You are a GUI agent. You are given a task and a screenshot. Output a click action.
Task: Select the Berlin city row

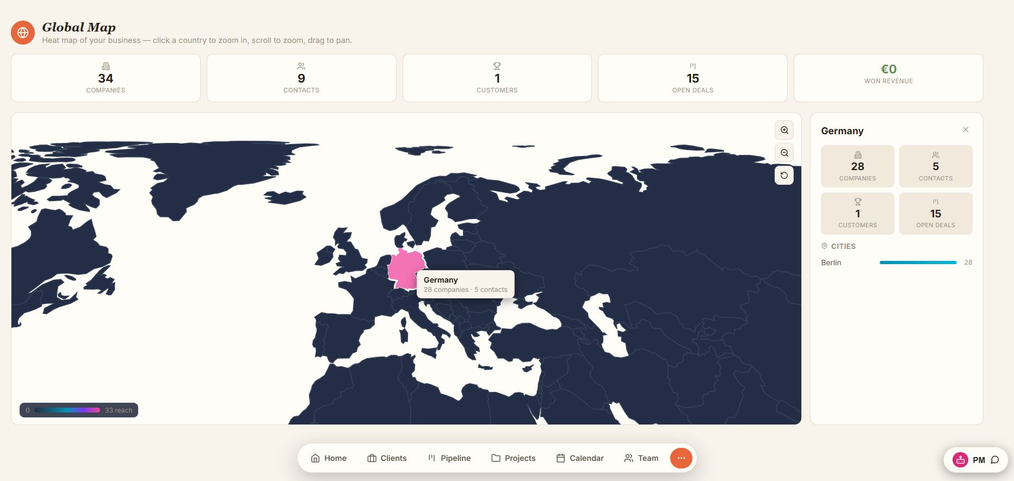point(896,263)
